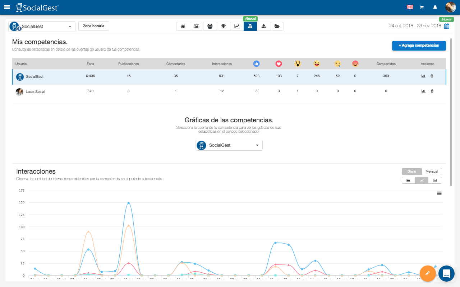
Task: Open the chart export menu icon
Action: (439, 193)
